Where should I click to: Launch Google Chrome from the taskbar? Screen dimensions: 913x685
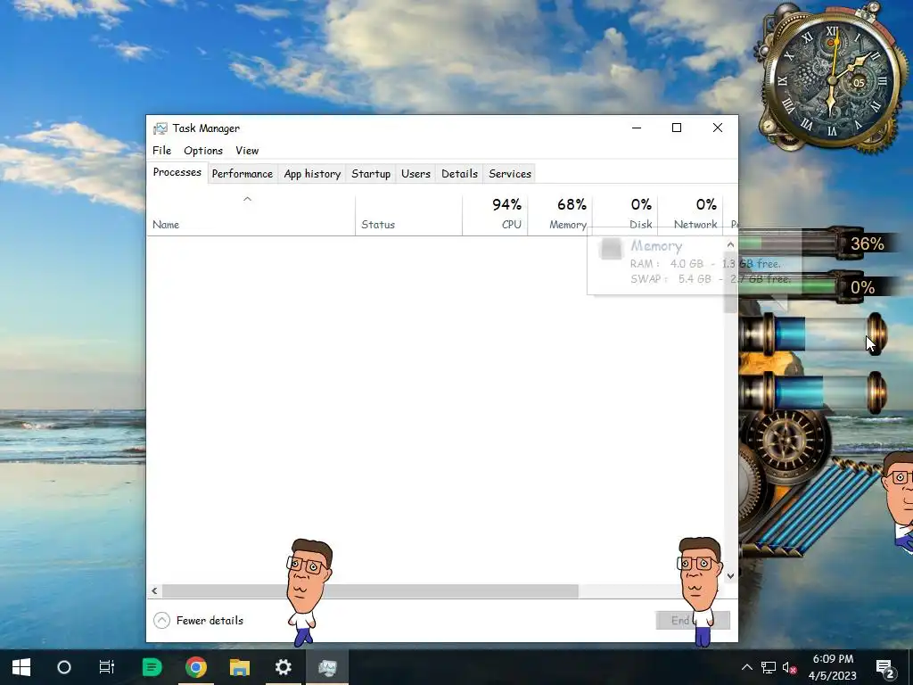pyautogui.click(x=196, y=667)
